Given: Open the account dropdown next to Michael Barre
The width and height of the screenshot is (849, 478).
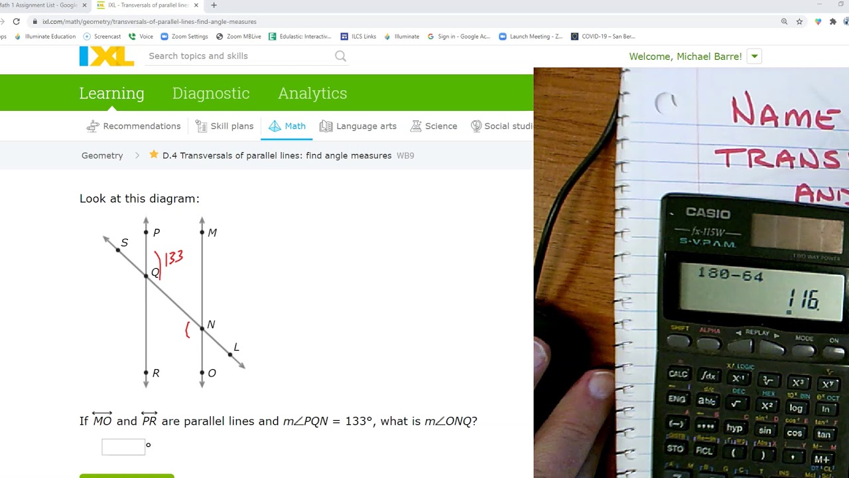Looking at the screenshot, I should click(x=754, y=56).
